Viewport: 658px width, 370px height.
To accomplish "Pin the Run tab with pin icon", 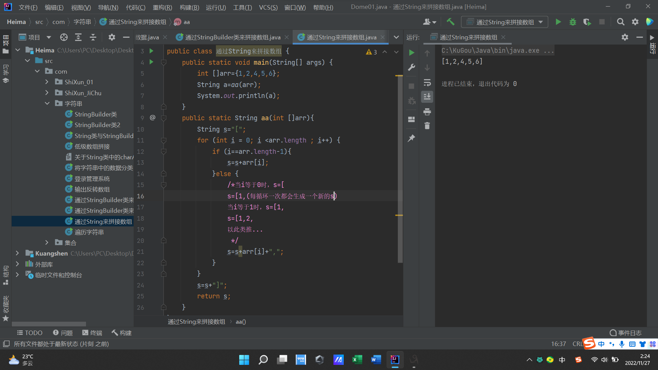I will (x=411, y=138).
